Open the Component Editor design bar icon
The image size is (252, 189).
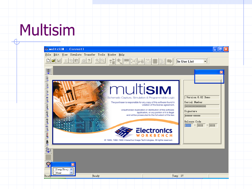(119, 61)
